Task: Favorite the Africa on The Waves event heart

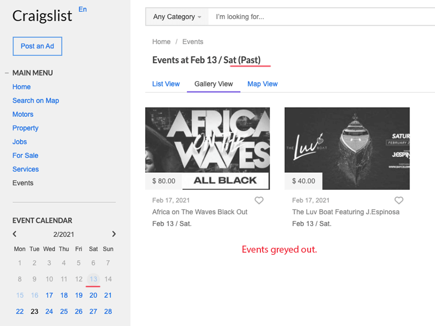Action: tap(259, 200)
